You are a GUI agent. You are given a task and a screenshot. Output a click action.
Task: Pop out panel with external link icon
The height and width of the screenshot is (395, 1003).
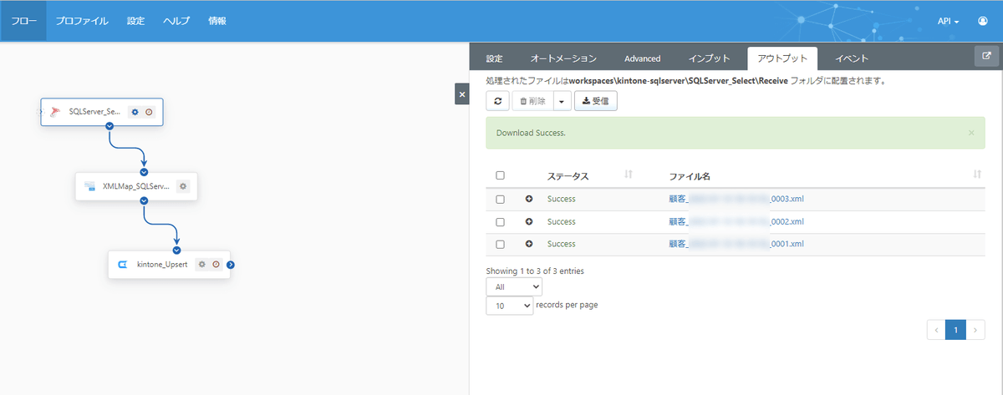click(x=987, y=57)
